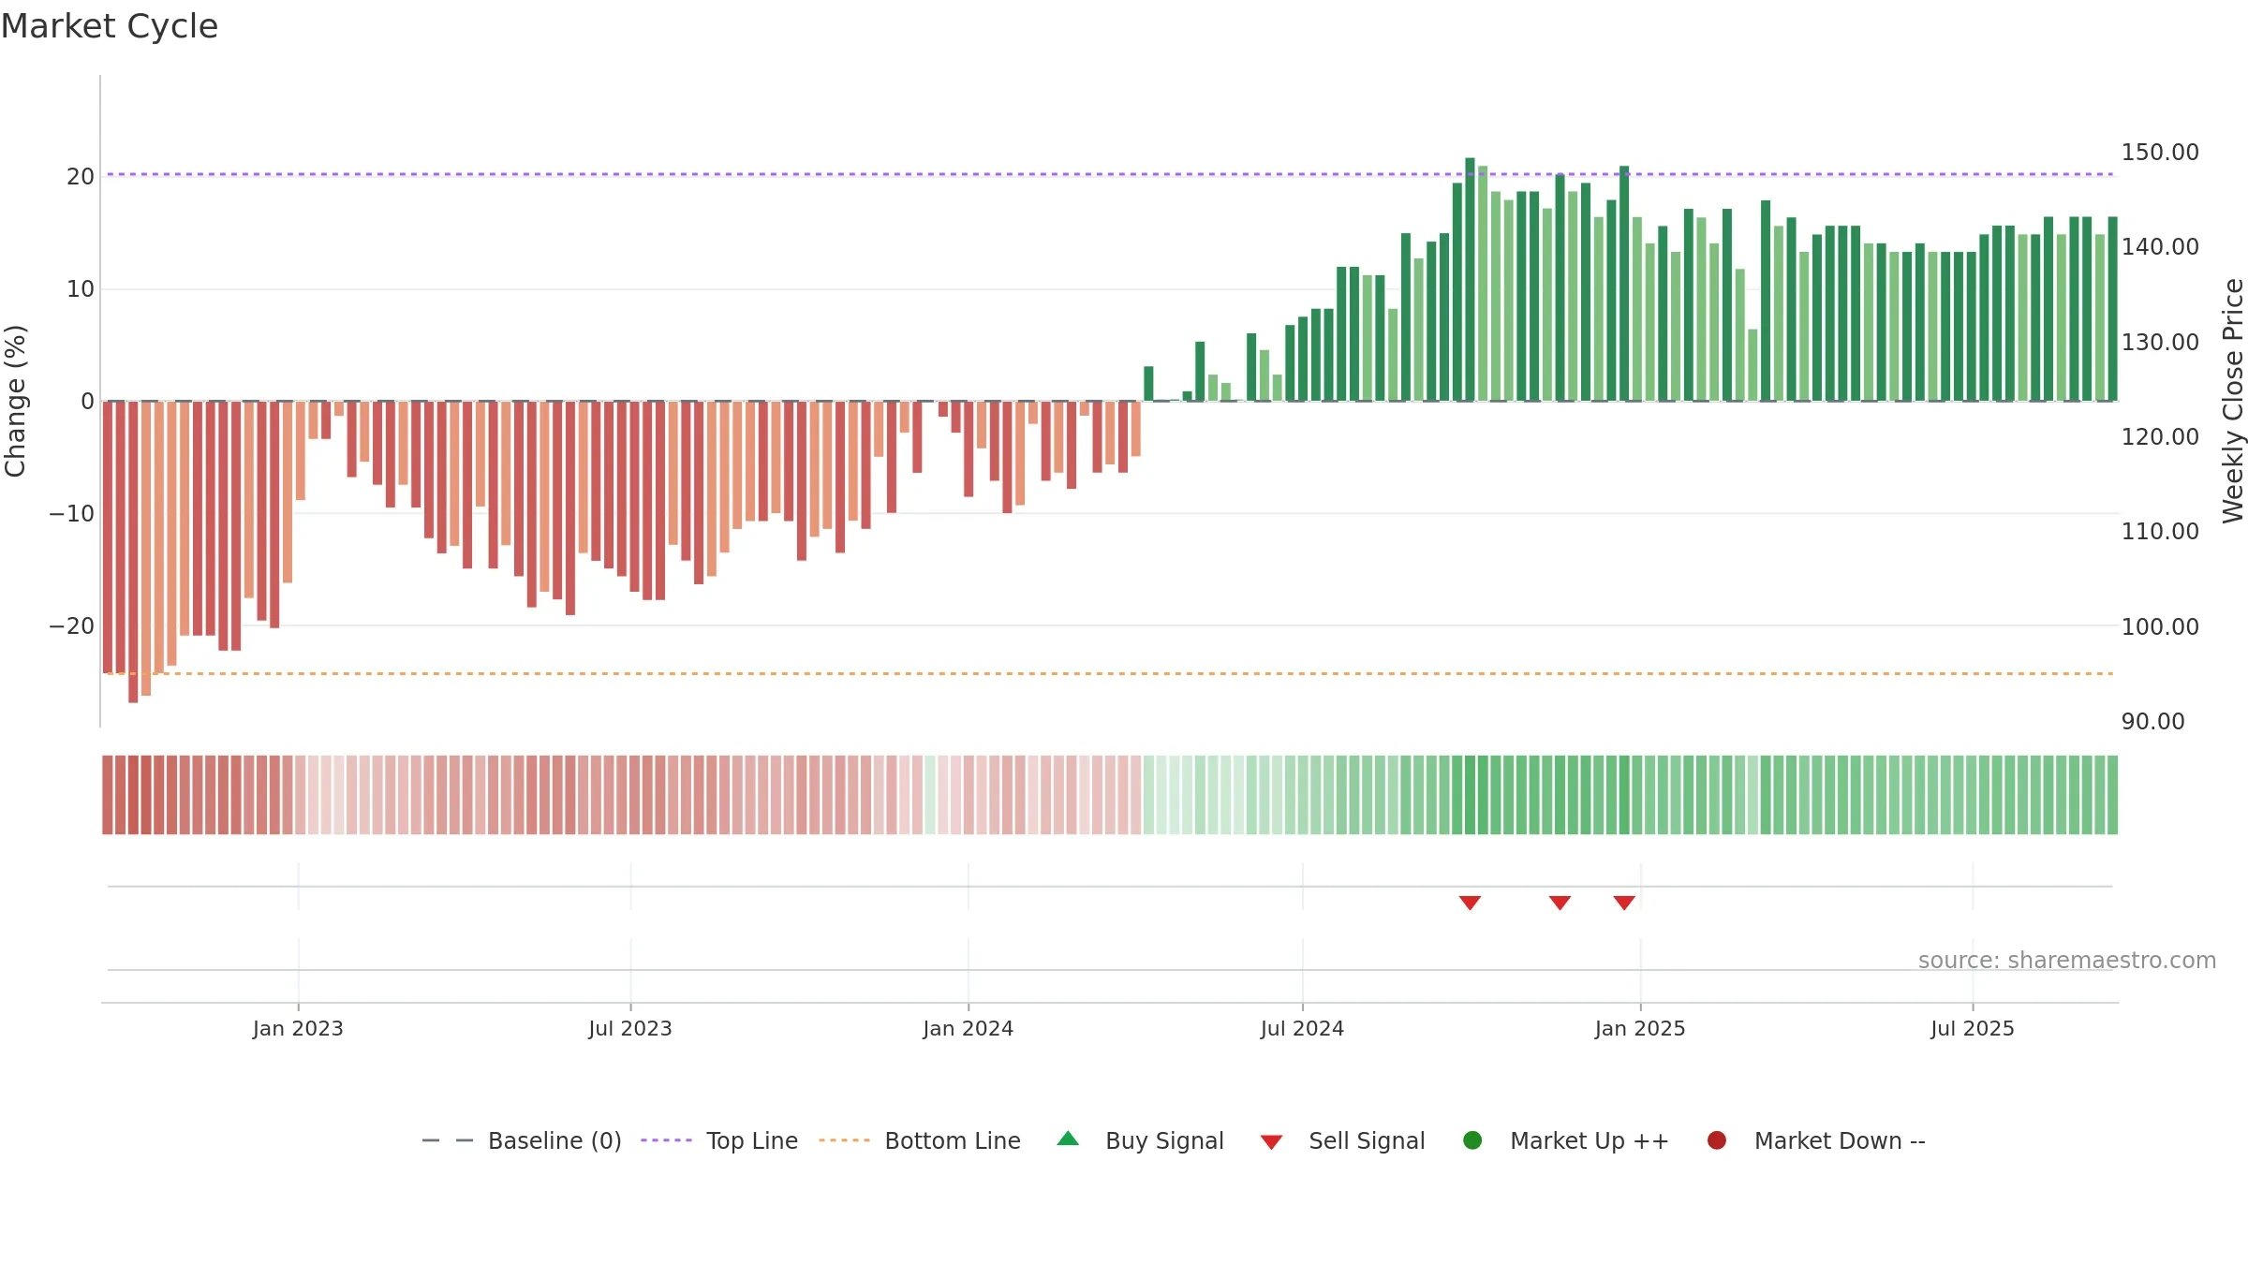
Task: Click the red Sell Signal triangle legend icon
Action: pyautogui.click(x=1271, y=1142)
